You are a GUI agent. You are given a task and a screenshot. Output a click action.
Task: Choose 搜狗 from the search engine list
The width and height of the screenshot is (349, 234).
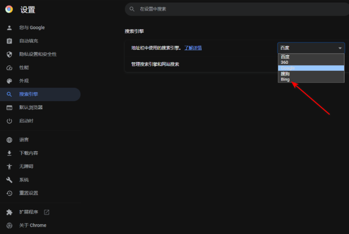311,74
